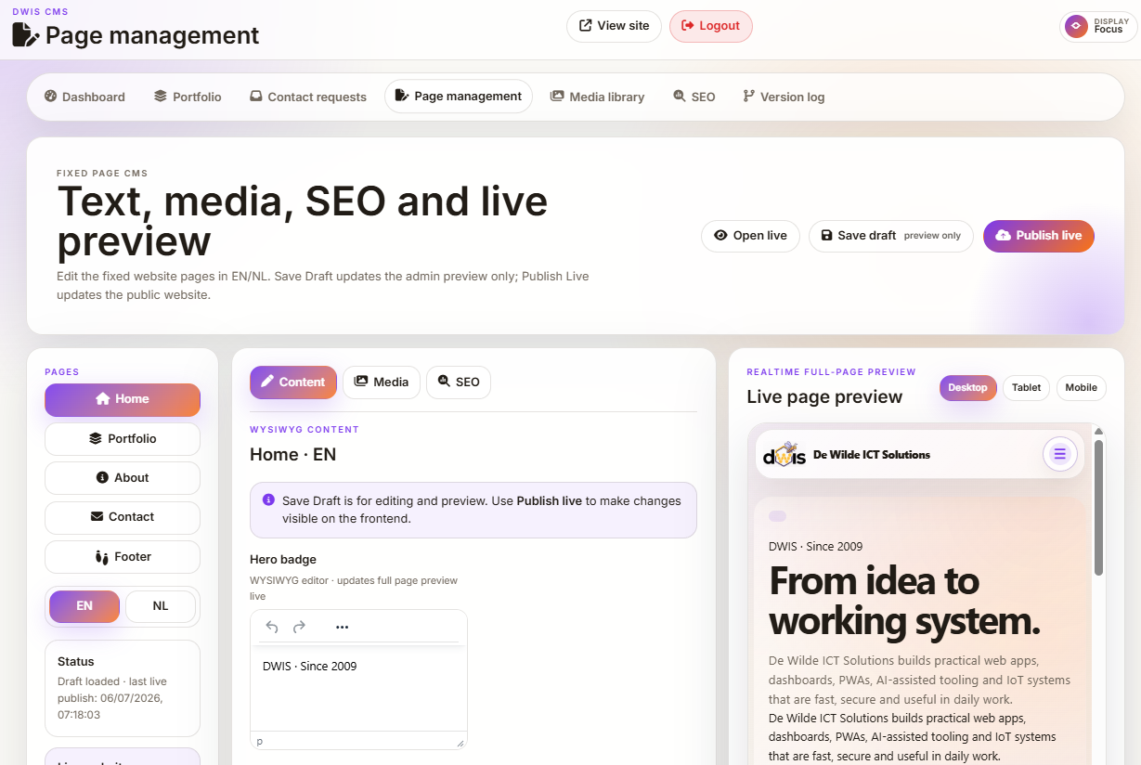Click the Hero badge editor resize handle

click(460, 743)
